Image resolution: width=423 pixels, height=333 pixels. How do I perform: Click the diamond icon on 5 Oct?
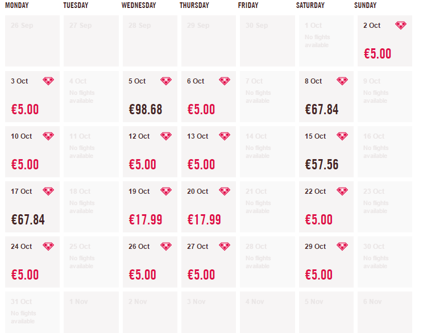(x=166, y=81)
